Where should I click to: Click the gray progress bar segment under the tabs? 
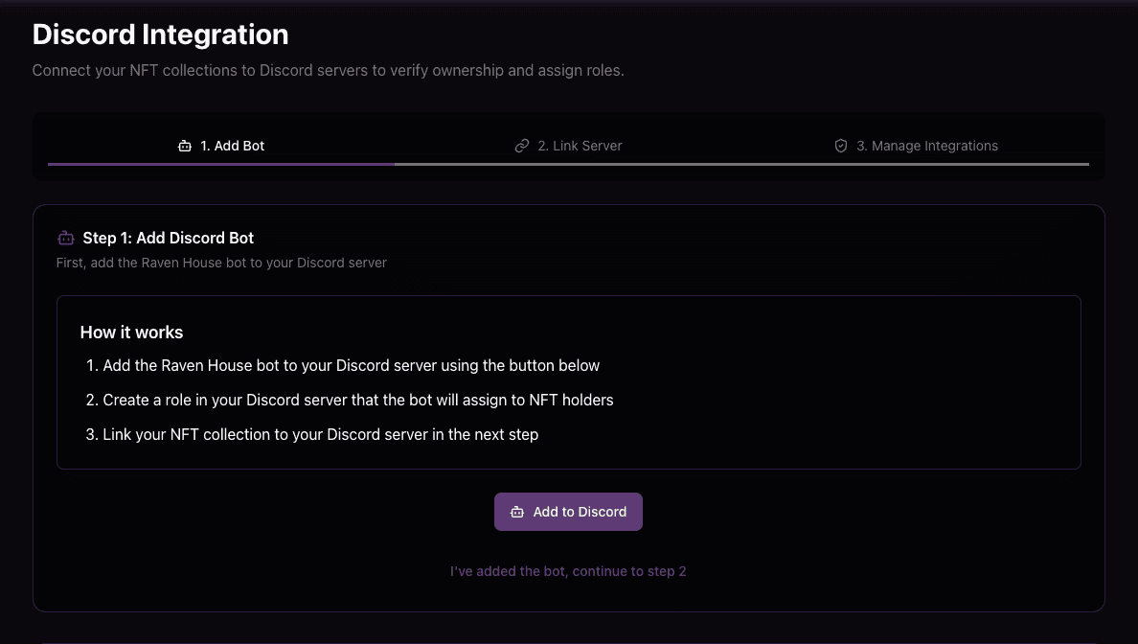740,164
